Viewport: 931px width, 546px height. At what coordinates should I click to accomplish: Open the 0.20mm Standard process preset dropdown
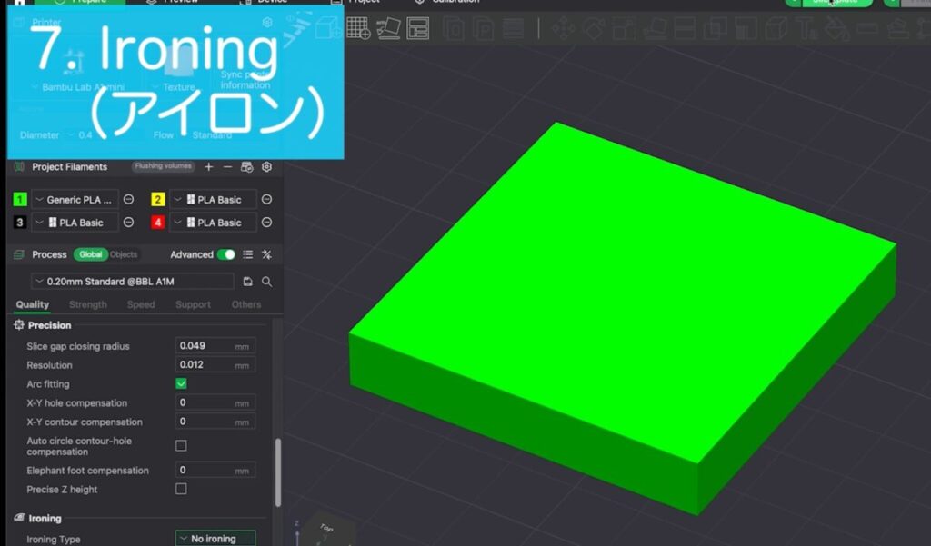click(x=132, y=282)
